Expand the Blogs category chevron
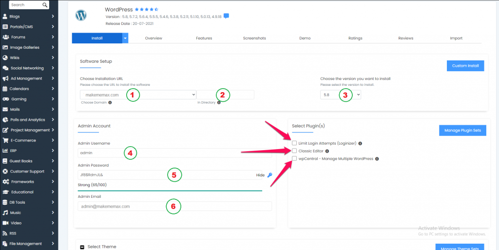The width and height of the screenshot is (499, 250). tap(53, 16)
